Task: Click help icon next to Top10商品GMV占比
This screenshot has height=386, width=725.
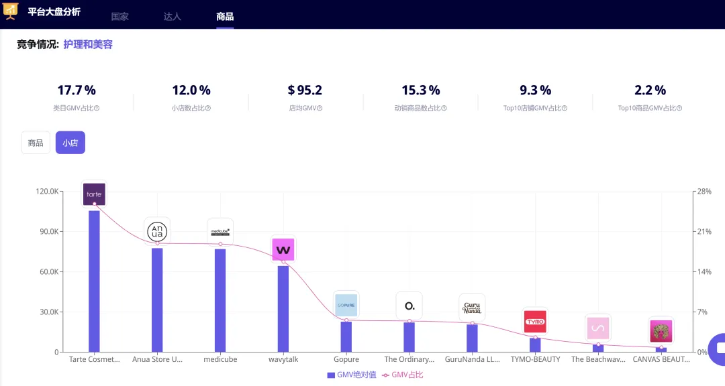Action: pyautogui.click(x=679, y=108)
